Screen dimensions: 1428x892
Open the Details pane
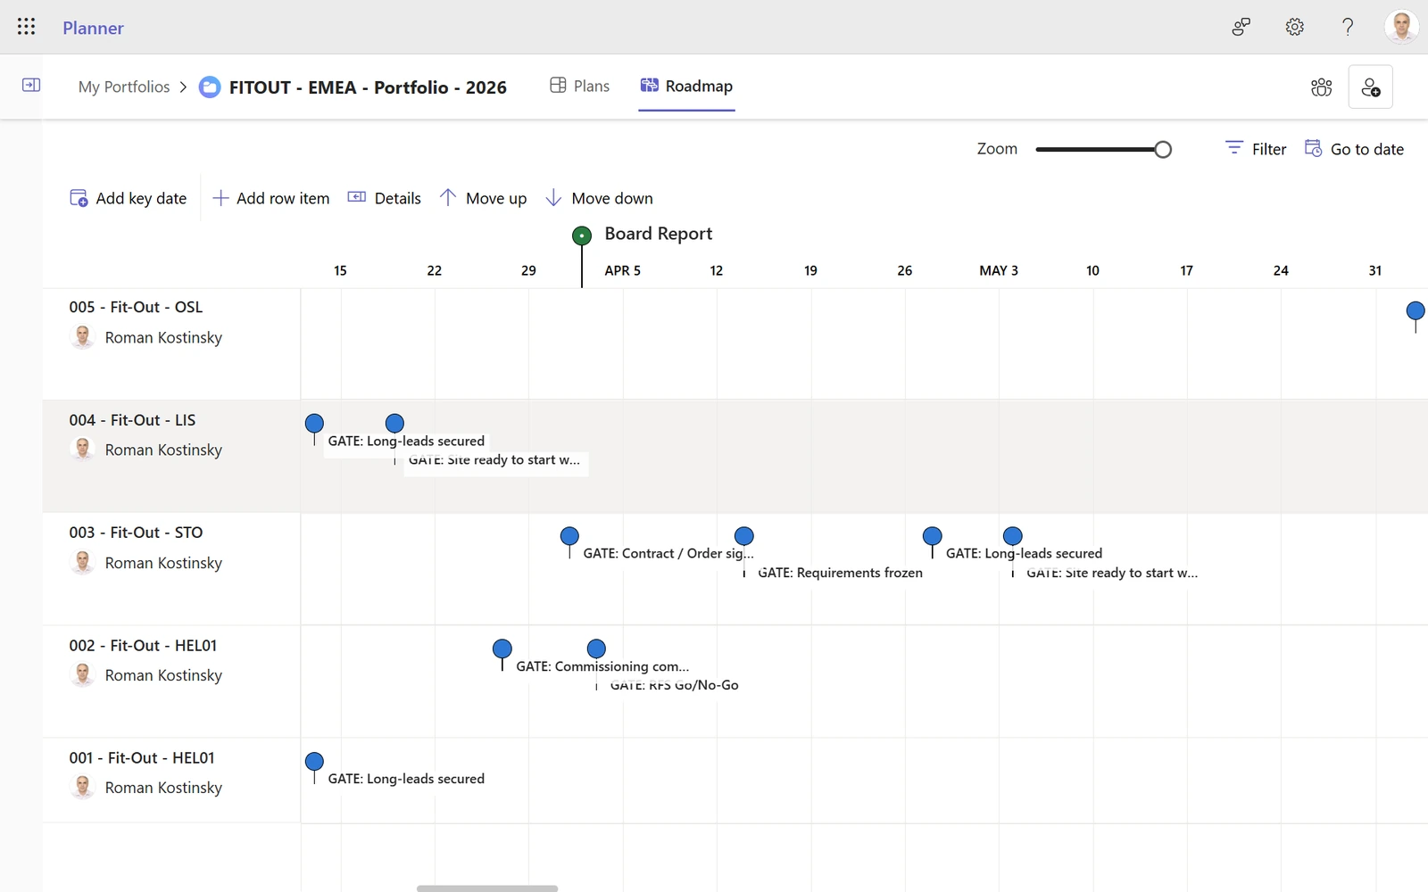click(384, 198)
